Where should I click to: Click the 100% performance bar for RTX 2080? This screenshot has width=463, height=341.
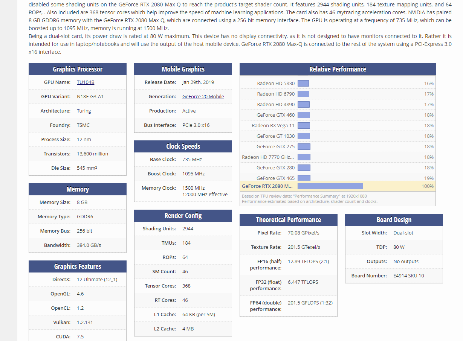click(x=330, y=186)
